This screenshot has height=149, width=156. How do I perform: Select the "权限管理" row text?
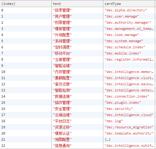(x=62, y=22)
